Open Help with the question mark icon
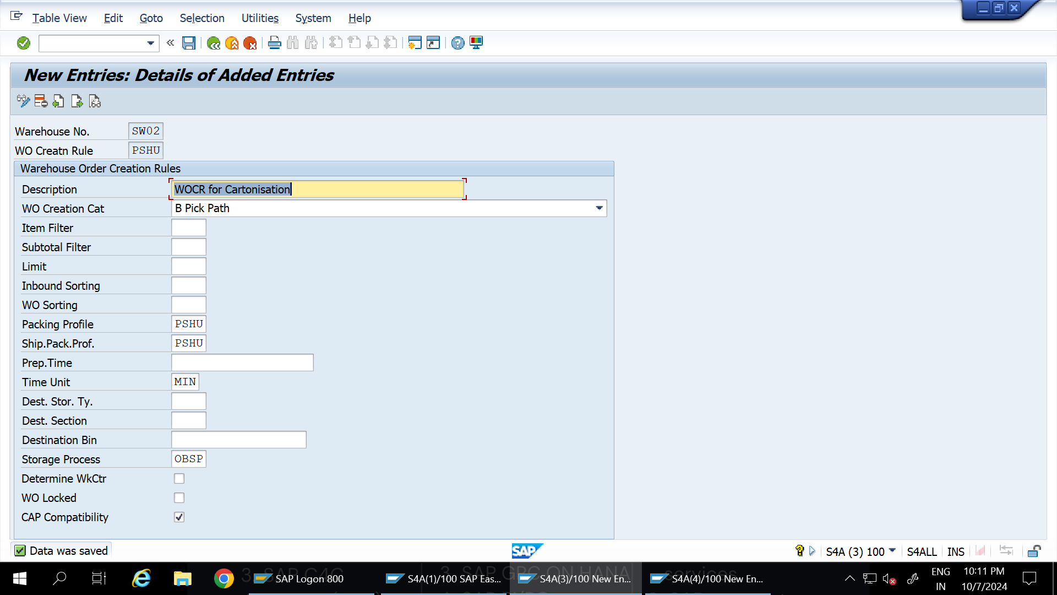The height and width of the screenshot is (595, 1057). (457, 43)
